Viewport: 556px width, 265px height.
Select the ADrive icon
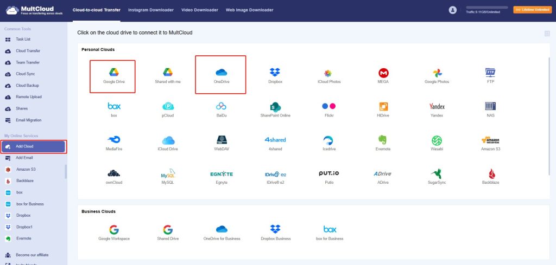pos(383,177)
